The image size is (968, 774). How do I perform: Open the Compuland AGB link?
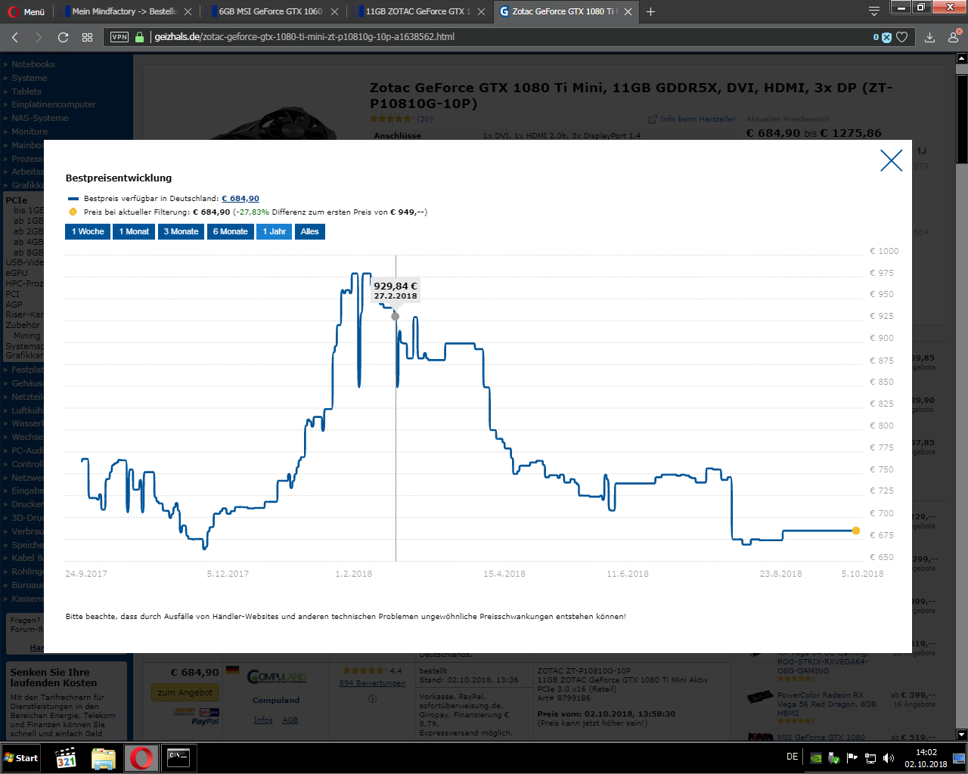pyautogui.click(x=290, y=720)
